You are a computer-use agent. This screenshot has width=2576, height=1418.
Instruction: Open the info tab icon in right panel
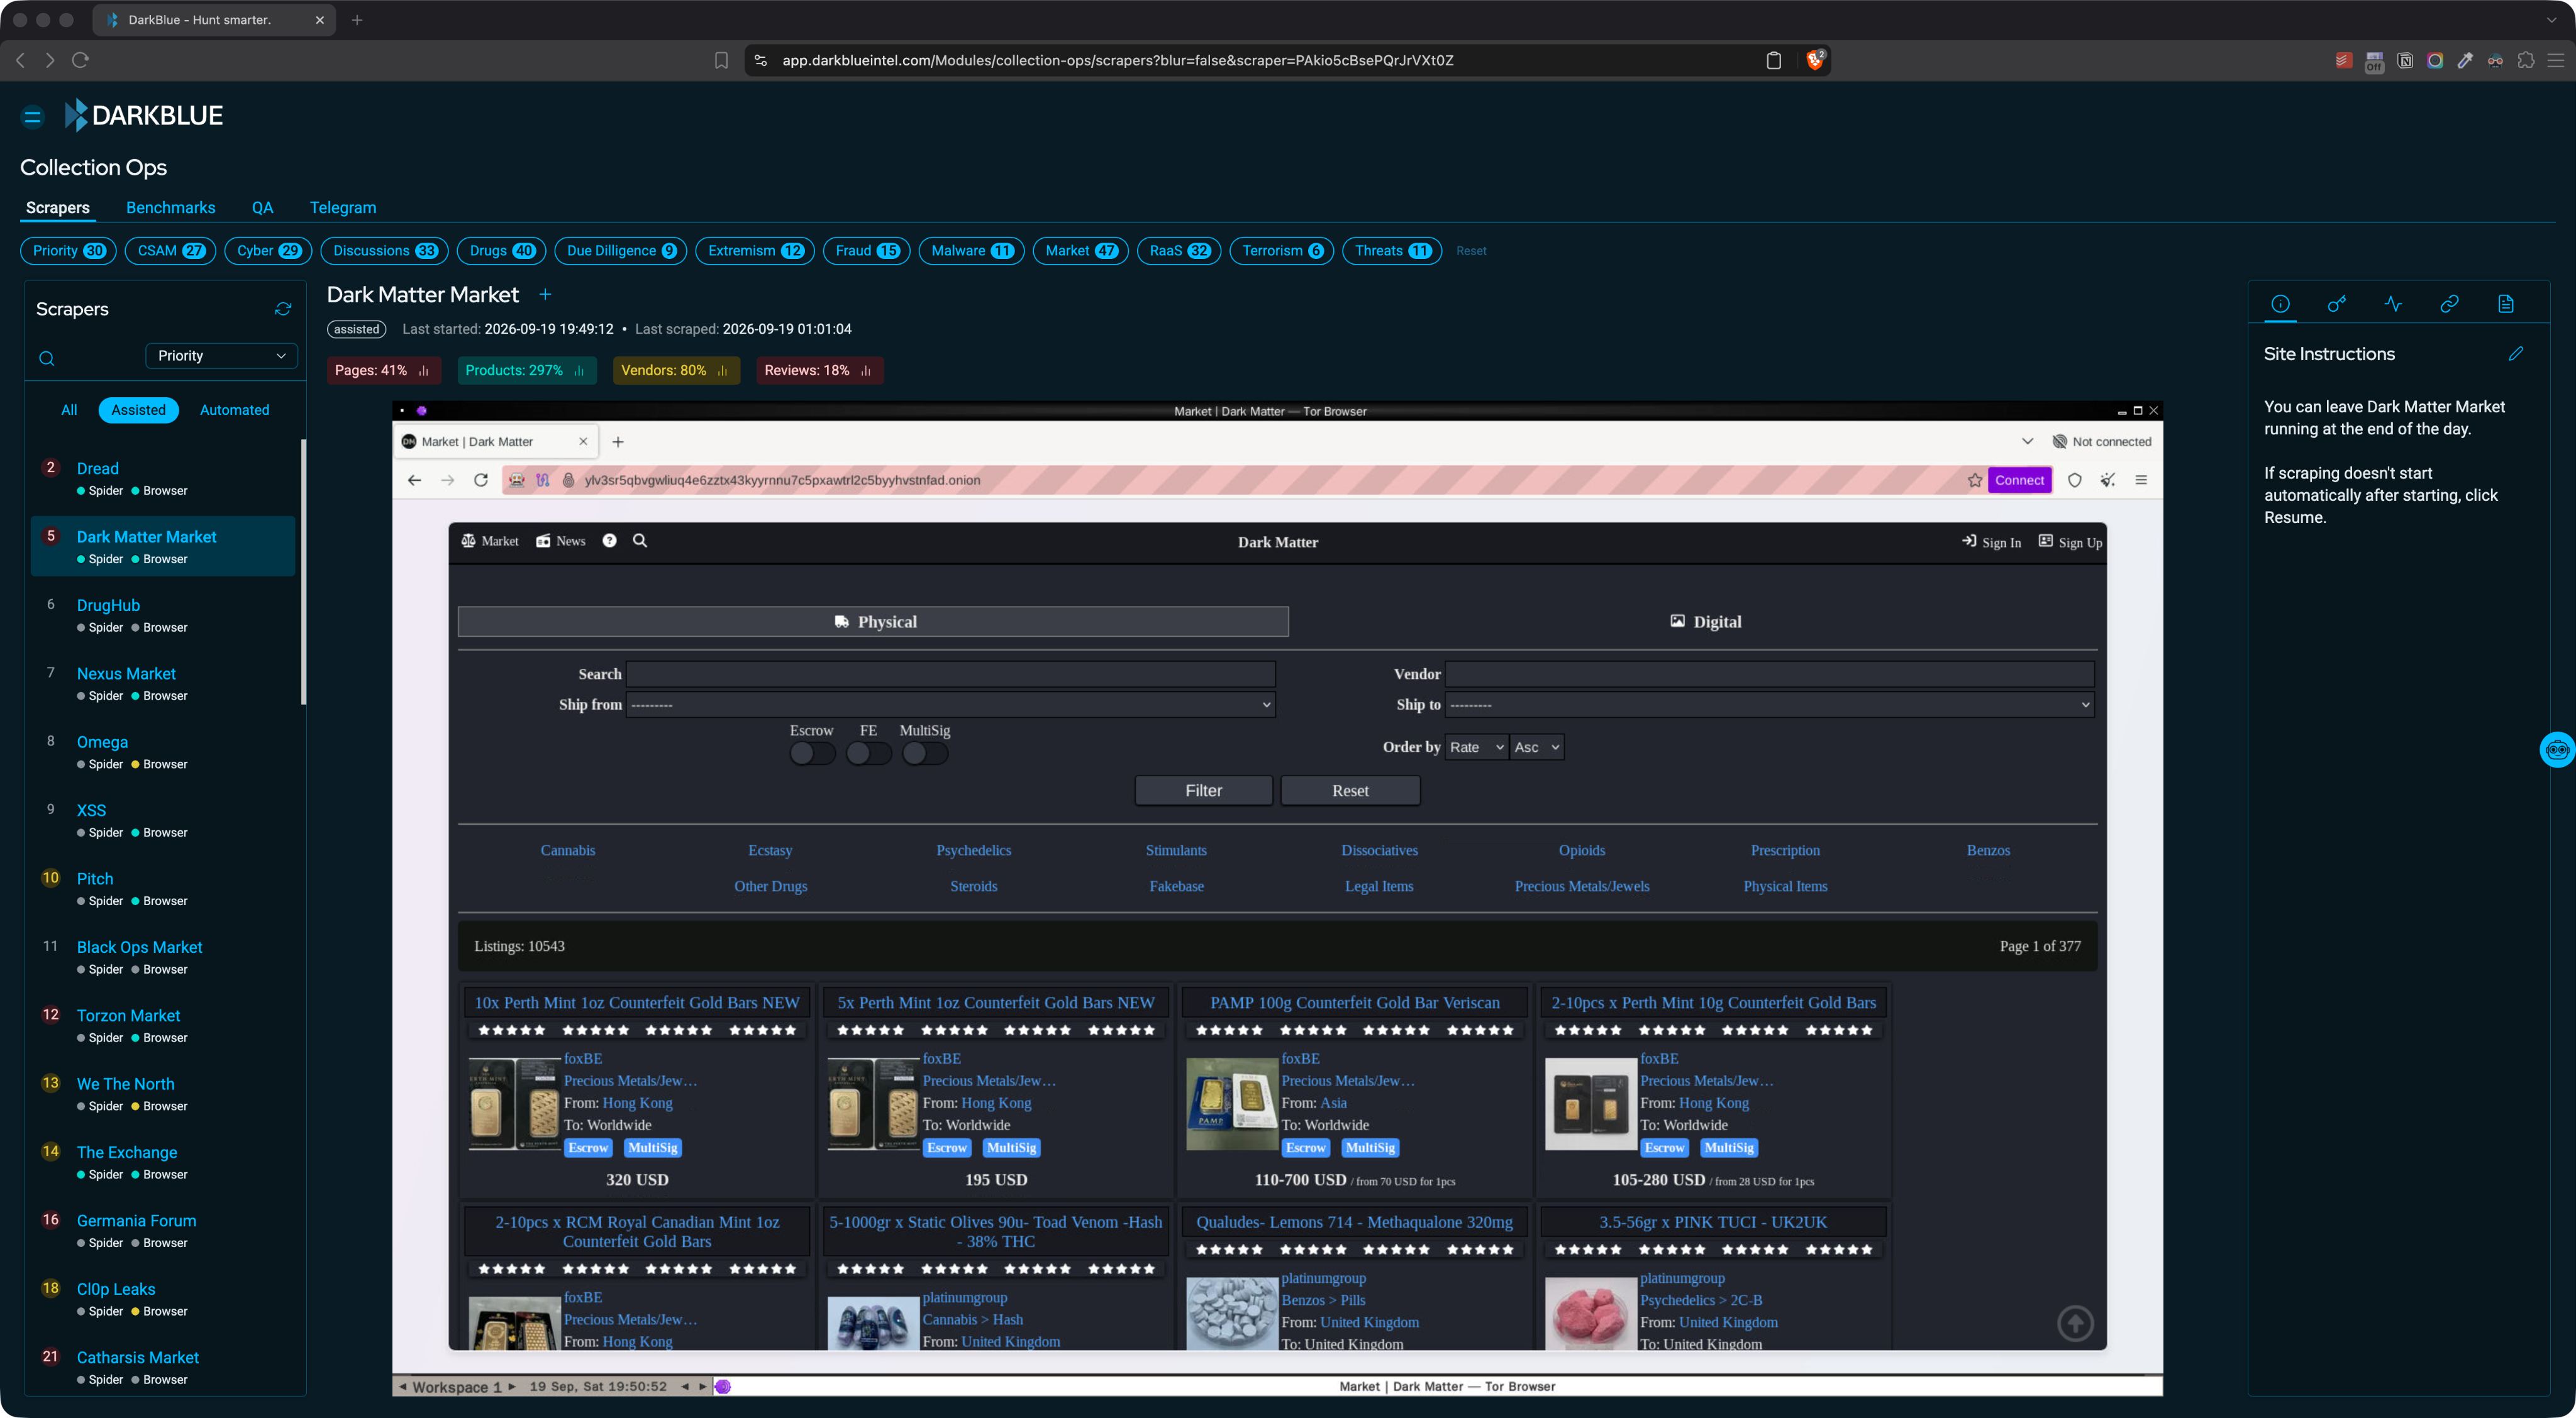(x=2280, y=304)
